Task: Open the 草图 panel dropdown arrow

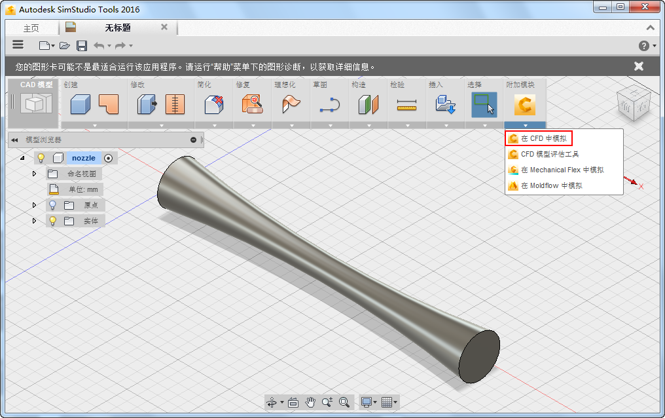Action: (x=330, y=126)
